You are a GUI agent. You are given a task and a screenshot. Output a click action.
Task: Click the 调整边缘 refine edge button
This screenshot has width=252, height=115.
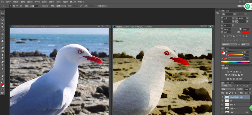click(102, 6)
